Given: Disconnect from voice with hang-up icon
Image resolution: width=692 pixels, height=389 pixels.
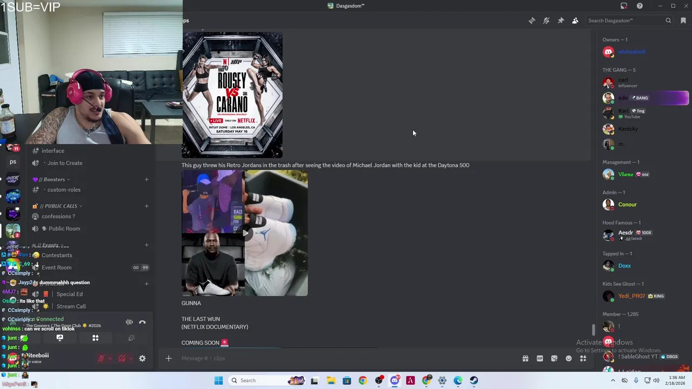Looking at the screenshot, I should (142, 323).
